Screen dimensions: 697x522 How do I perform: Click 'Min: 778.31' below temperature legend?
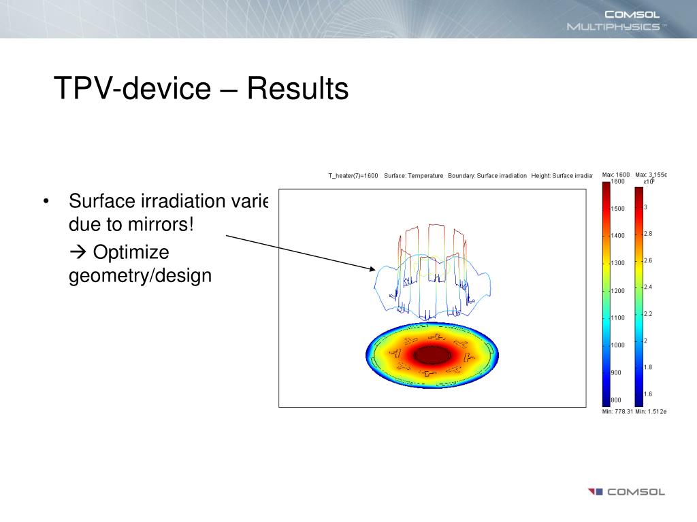click(x=617, y=411)
